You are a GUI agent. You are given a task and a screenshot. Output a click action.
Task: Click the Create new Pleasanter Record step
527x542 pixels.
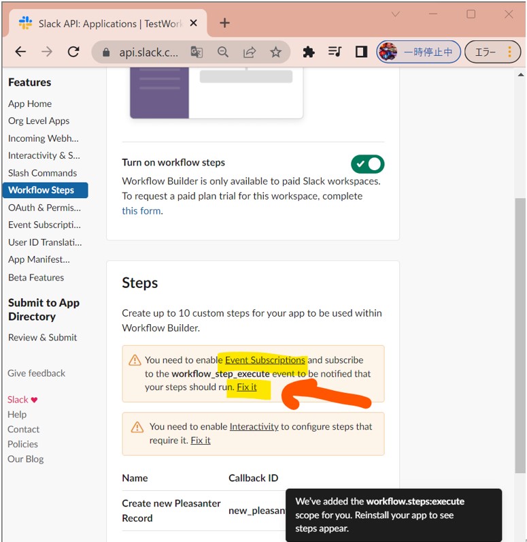click(171, 511)
